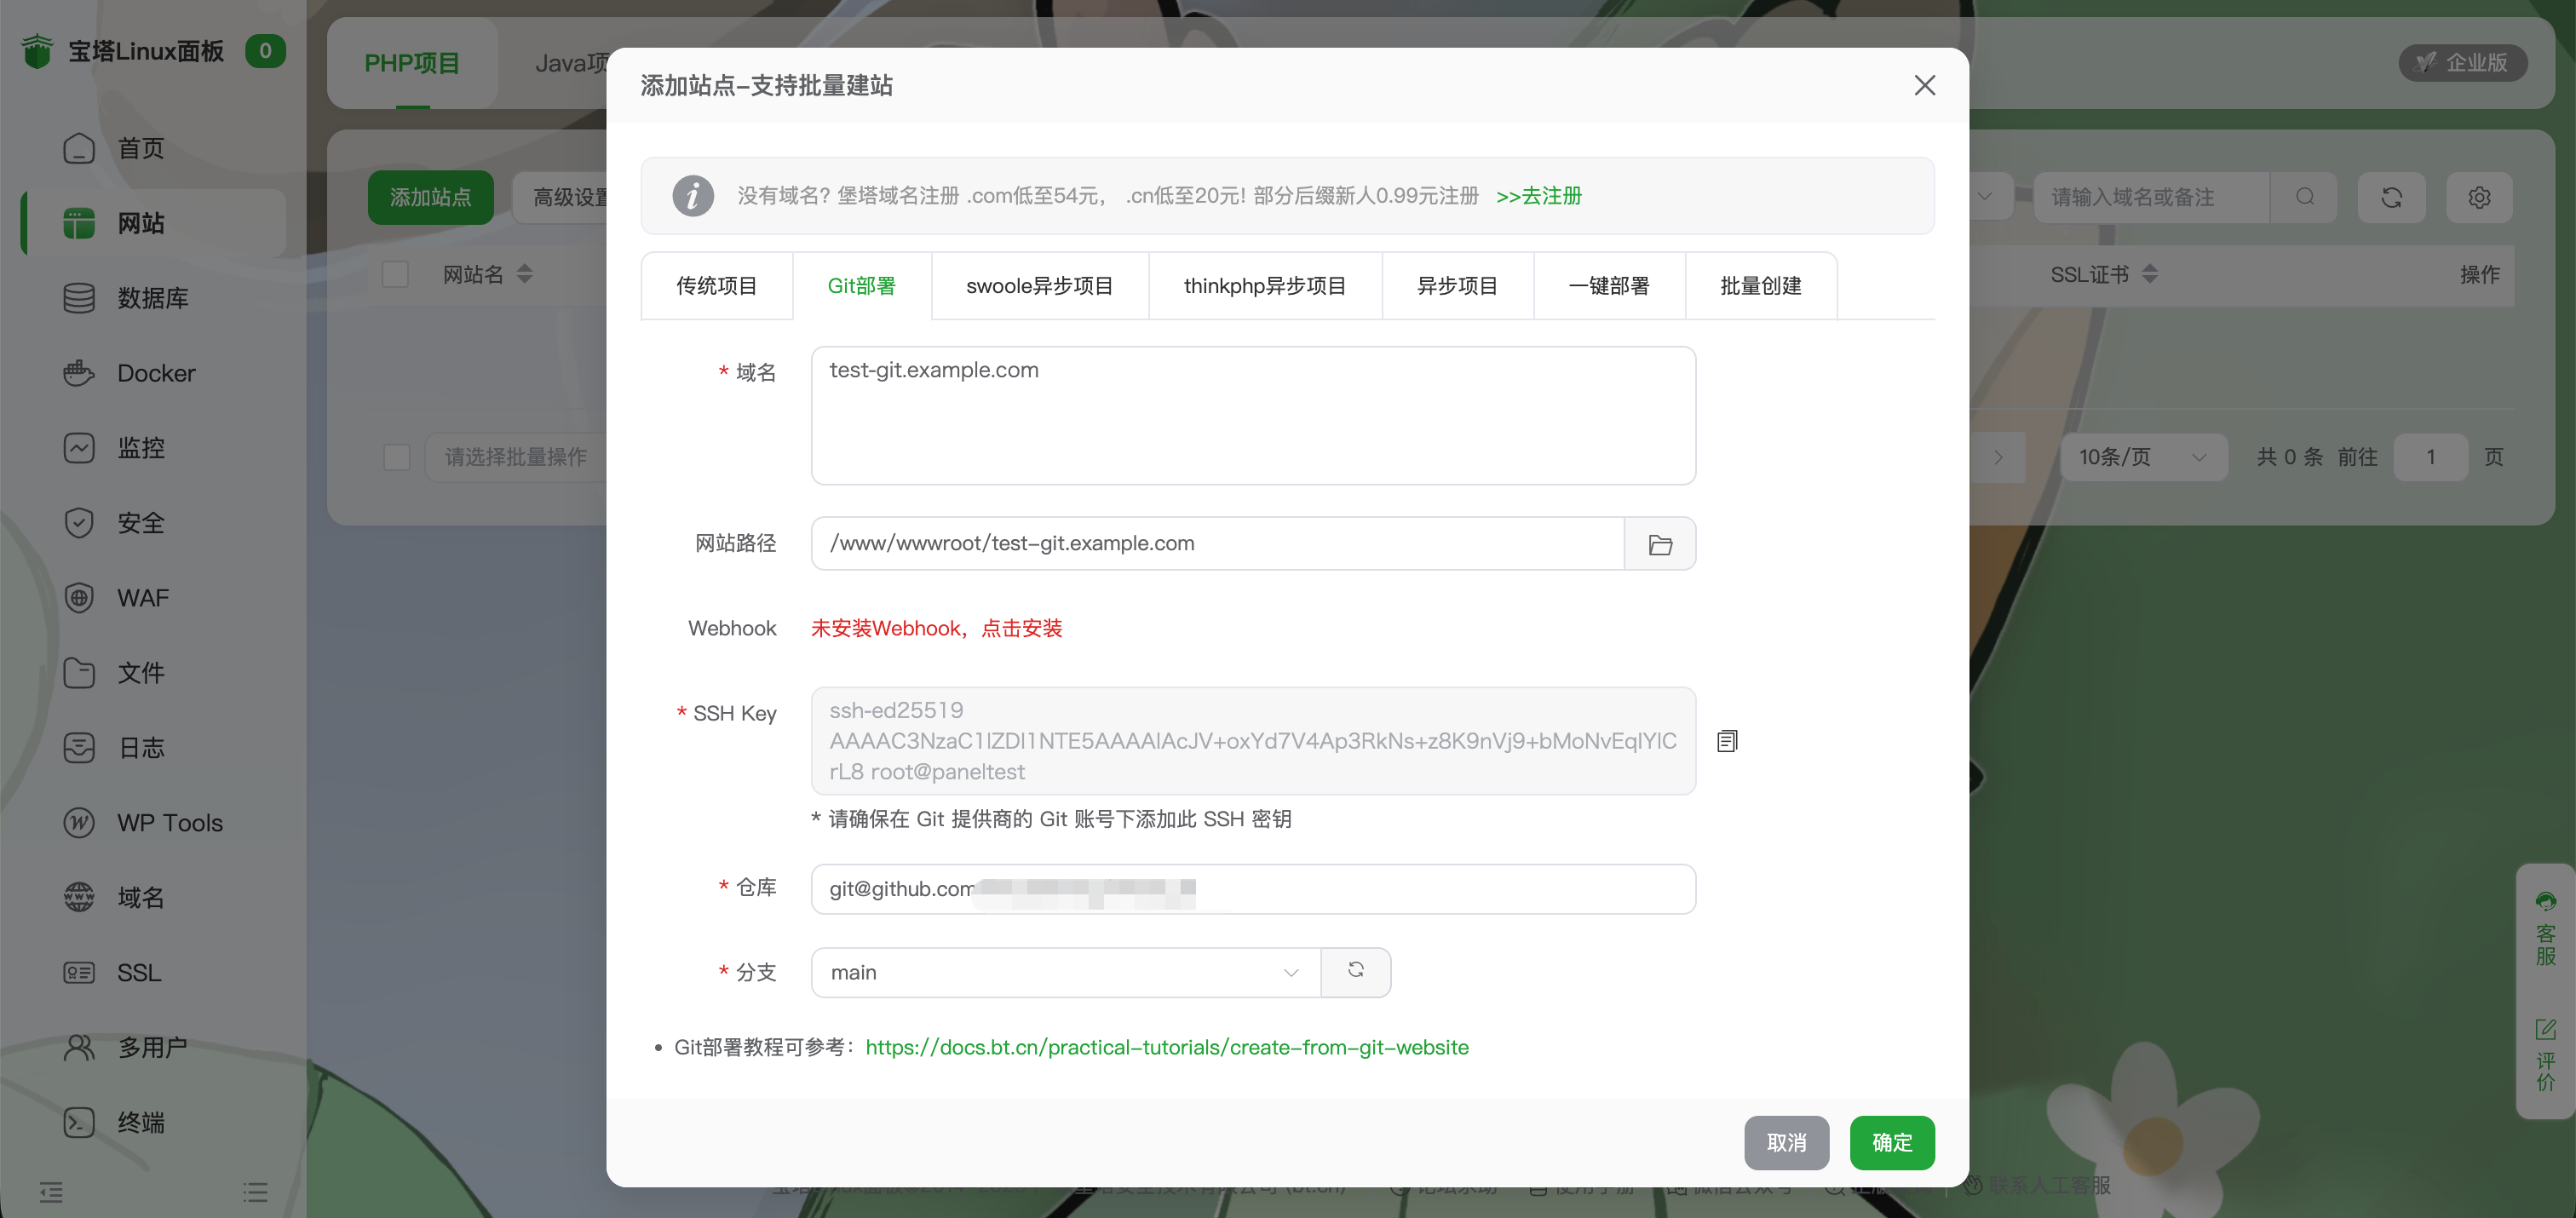Copy the SSH Key using copy icon

click(x=1727, y=740)
